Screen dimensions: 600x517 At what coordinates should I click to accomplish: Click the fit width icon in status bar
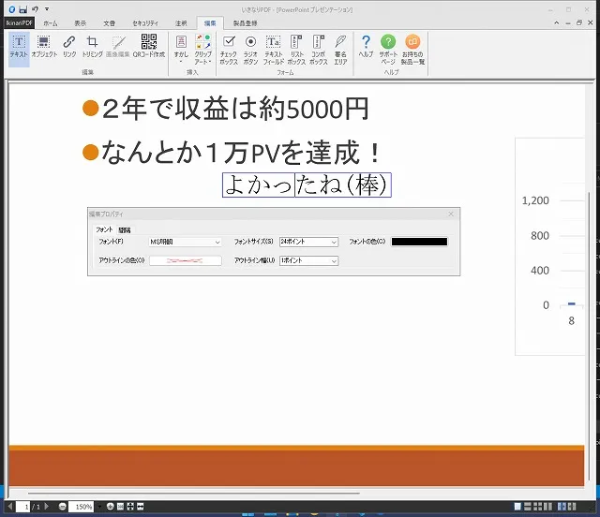[140, 507]
